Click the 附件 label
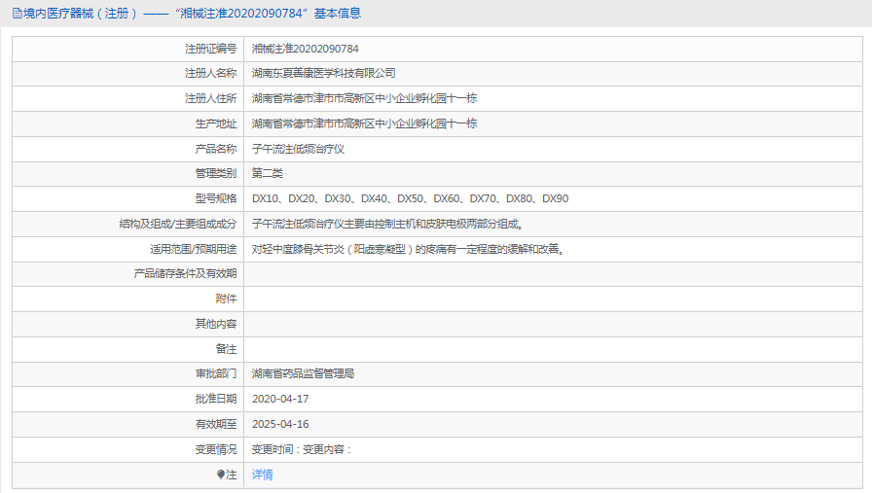The width and height of the screenshot is (872, 493). (227, 299)
